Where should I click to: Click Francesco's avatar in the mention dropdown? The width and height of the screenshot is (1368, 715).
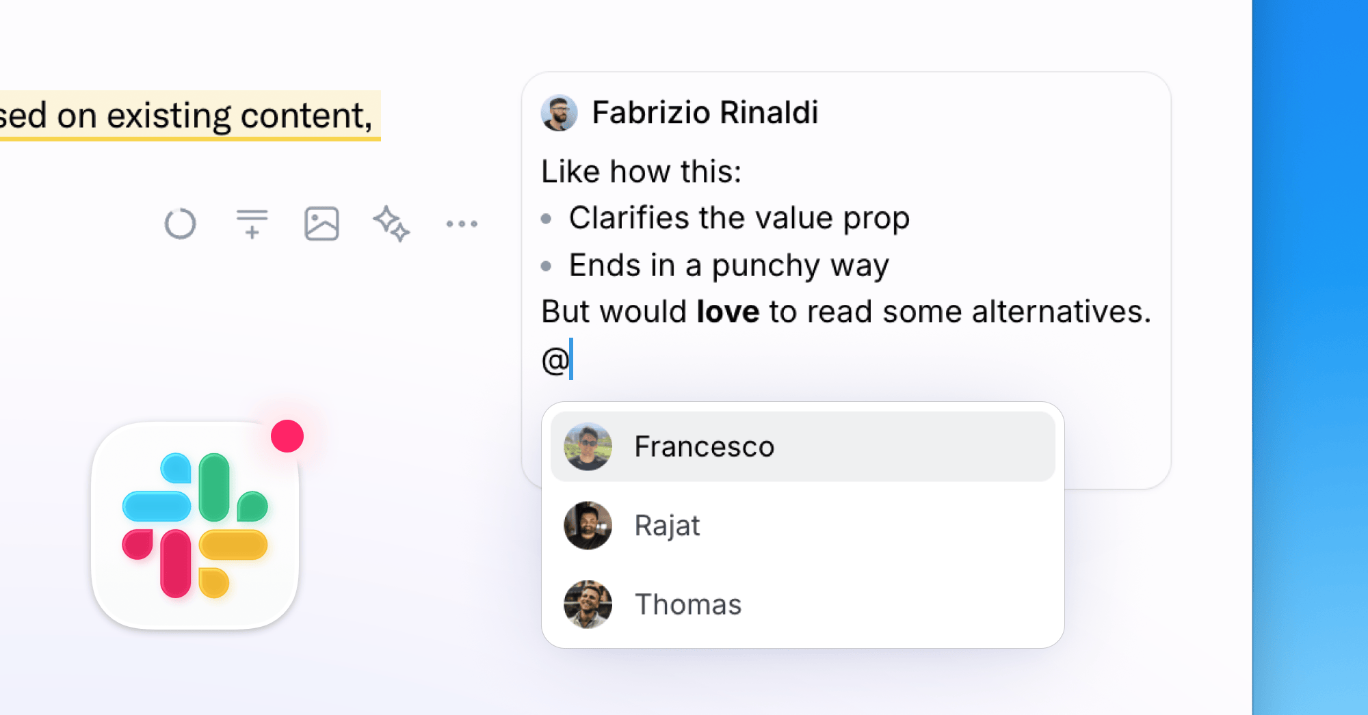(588, 446)
